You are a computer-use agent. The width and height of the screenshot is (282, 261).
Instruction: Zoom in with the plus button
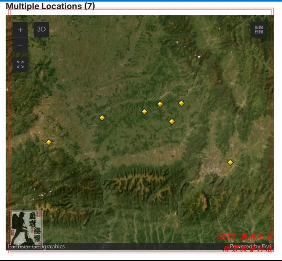pyautogui.click(x=20, y=30)
